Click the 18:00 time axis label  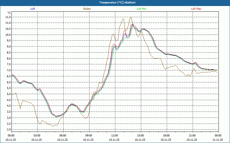166,136
